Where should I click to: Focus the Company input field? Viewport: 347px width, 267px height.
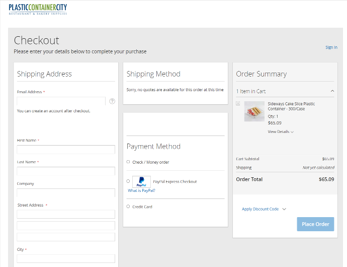(x=66, y=193)
